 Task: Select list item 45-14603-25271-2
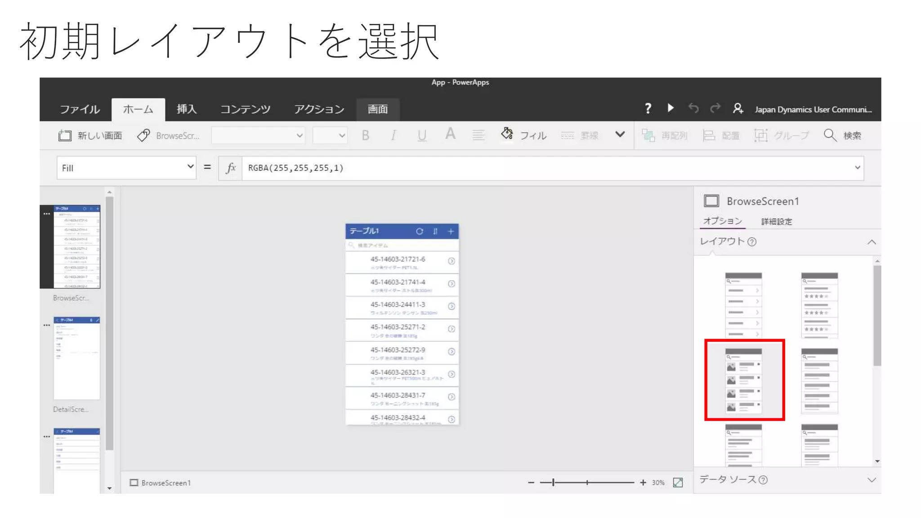[x=402, y=330]
